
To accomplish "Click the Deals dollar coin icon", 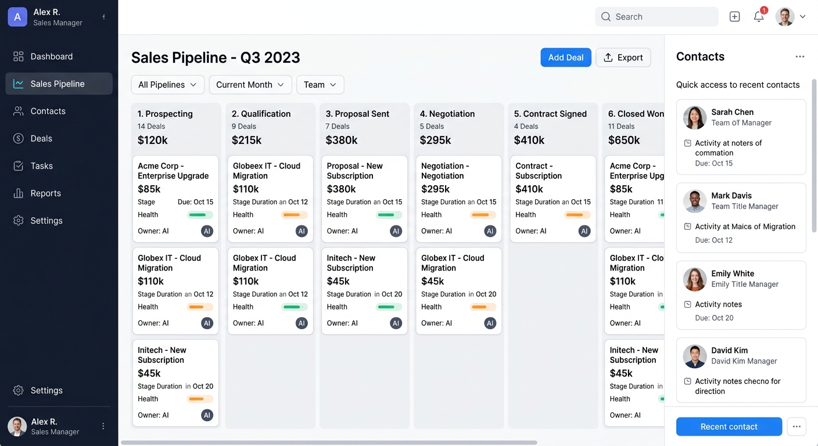I will [x=19, y=138].
